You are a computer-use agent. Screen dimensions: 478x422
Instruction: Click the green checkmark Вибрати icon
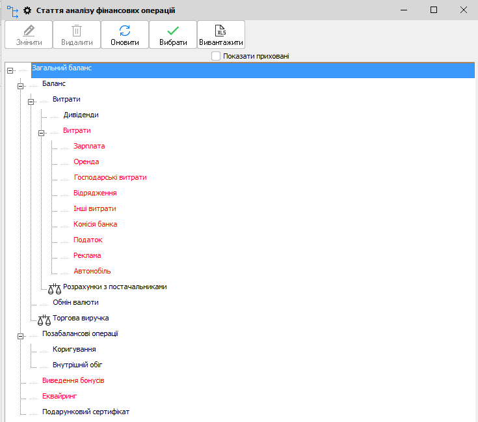coord(173,30)
